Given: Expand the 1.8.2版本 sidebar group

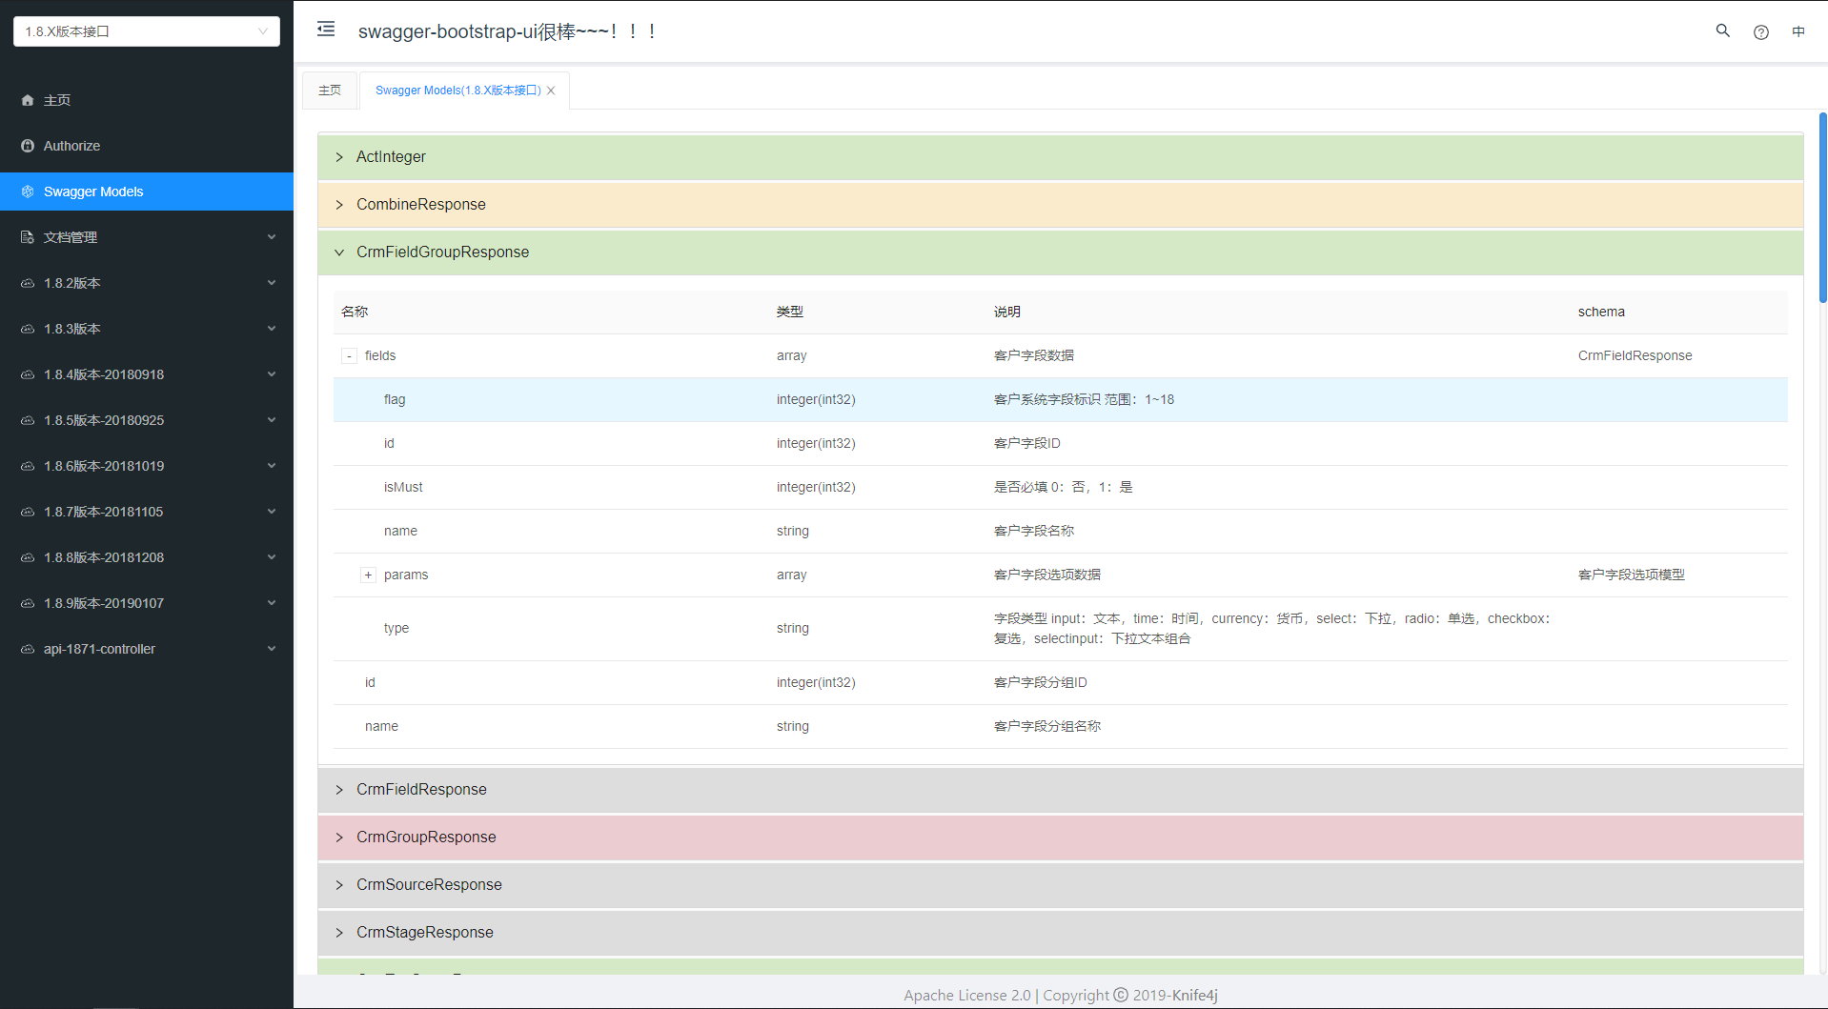Looking at the screenshot, I should 147,283.
